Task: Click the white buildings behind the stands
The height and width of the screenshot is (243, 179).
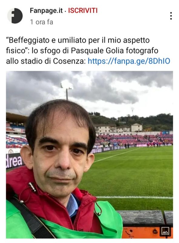Action: coord(118,128)
